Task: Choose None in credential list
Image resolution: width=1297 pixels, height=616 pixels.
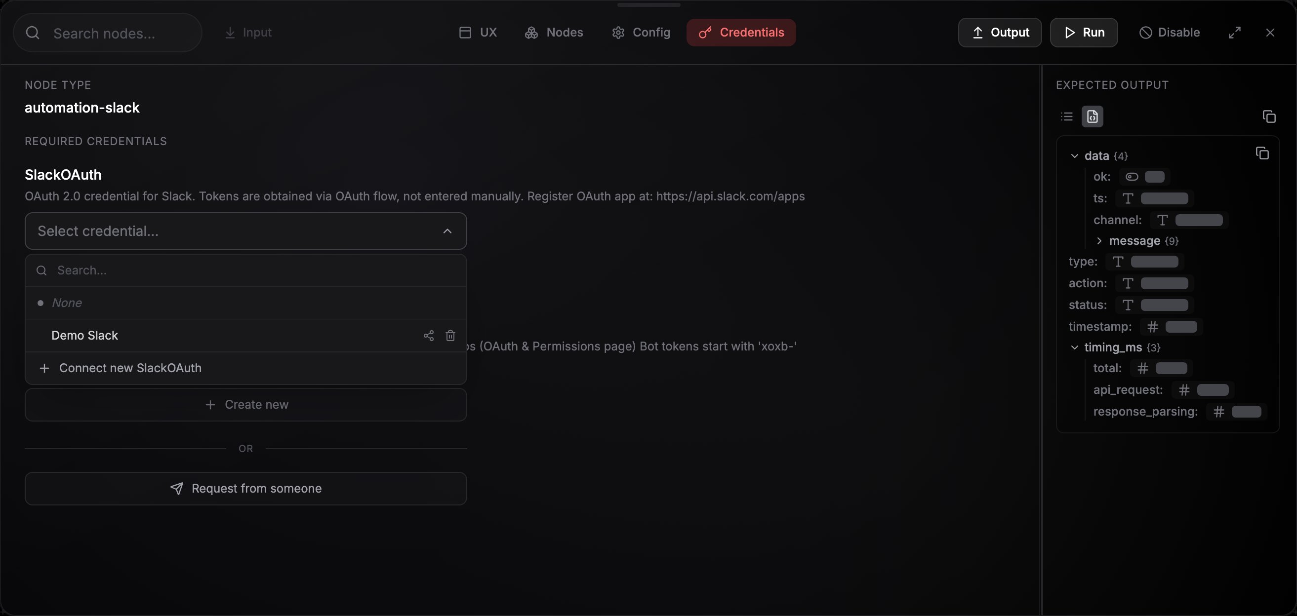Action: click(245, 303)
